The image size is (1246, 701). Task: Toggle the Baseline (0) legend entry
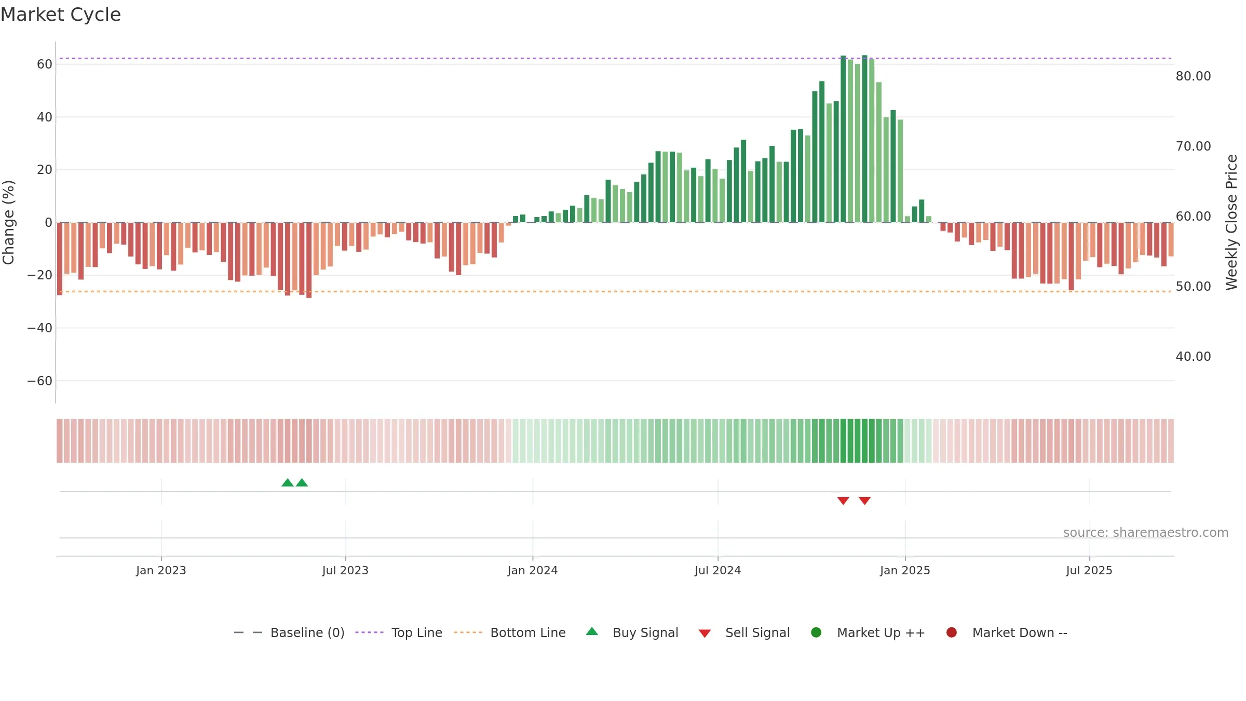pos(289,632)
